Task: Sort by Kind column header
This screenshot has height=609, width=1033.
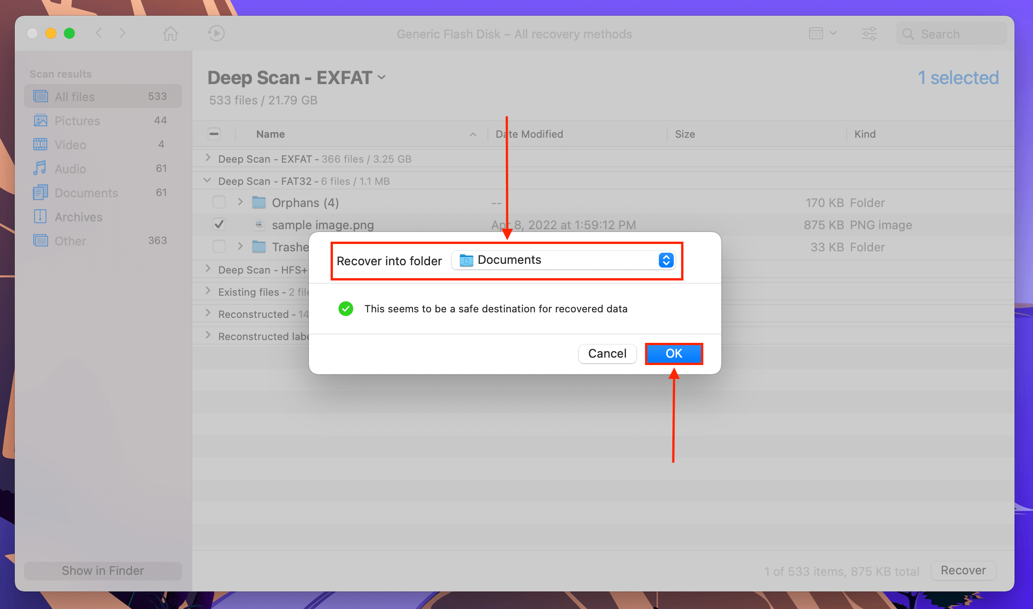Action: [x=865, y=134]
